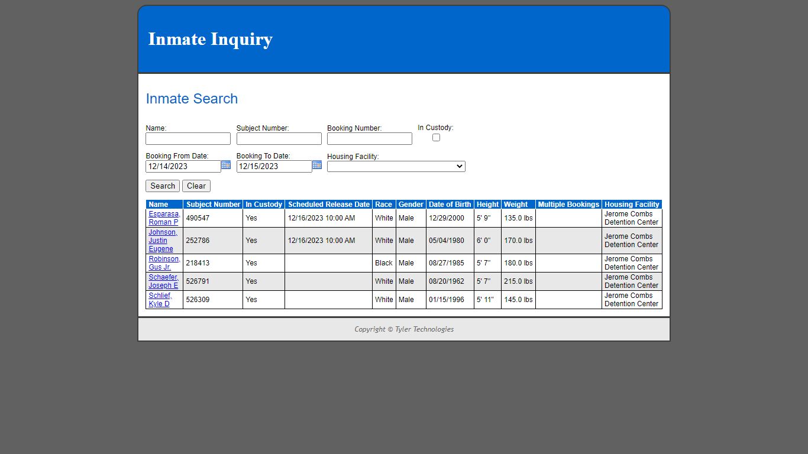
Task: Click date of birth 05/04/1980
Action: 447,241
